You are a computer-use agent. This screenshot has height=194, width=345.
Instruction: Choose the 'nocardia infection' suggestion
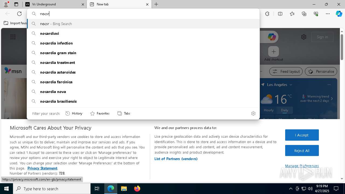143,43
